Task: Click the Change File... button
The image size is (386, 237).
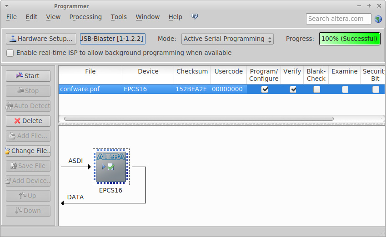Action: 28,151
